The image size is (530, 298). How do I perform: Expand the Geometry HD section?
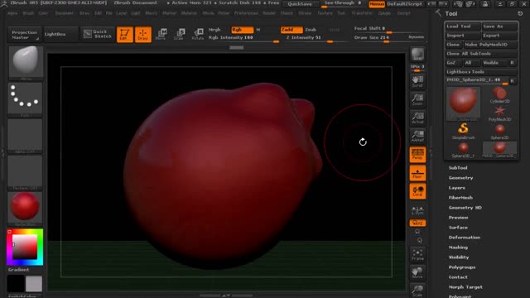pyautogui.click(x=465, y=208)
